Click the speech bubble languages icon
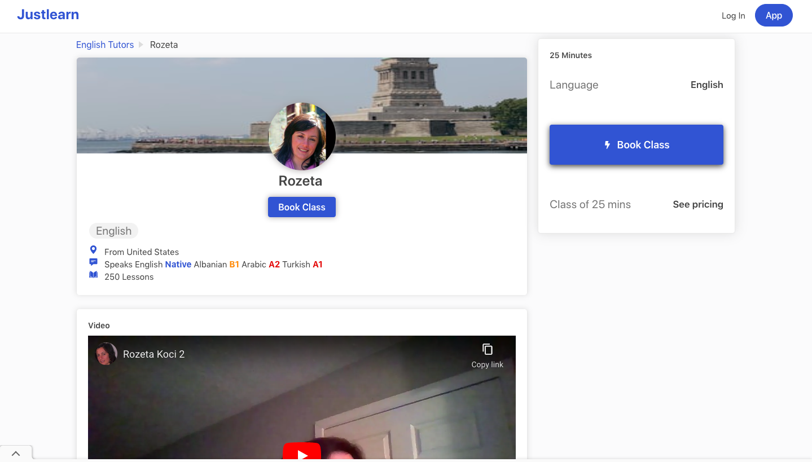This screenshot has width=812, height=462. pos(94,262)
